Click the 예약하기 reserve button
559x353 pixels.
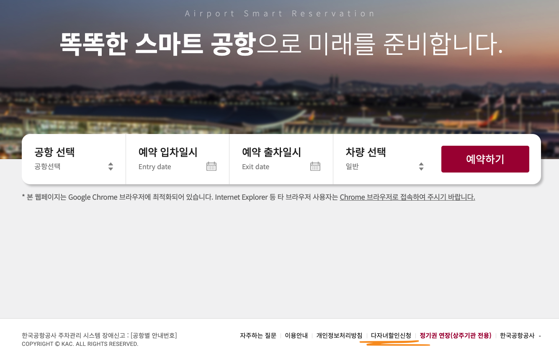click(x=485, y=159)
